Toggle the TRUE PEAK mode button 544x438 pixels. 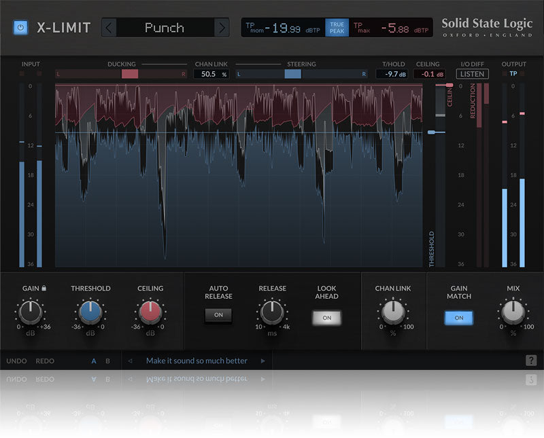point(337,28)
